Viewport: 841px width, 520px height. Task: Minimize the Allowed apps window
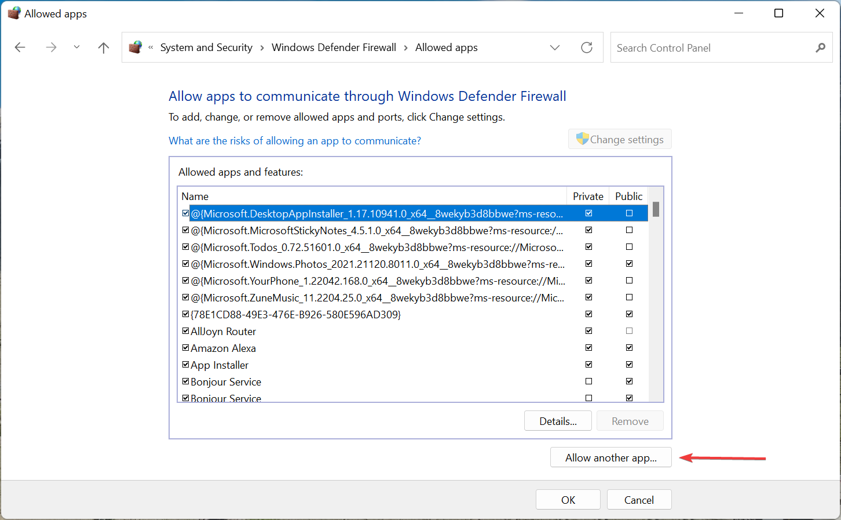[738, 13]
